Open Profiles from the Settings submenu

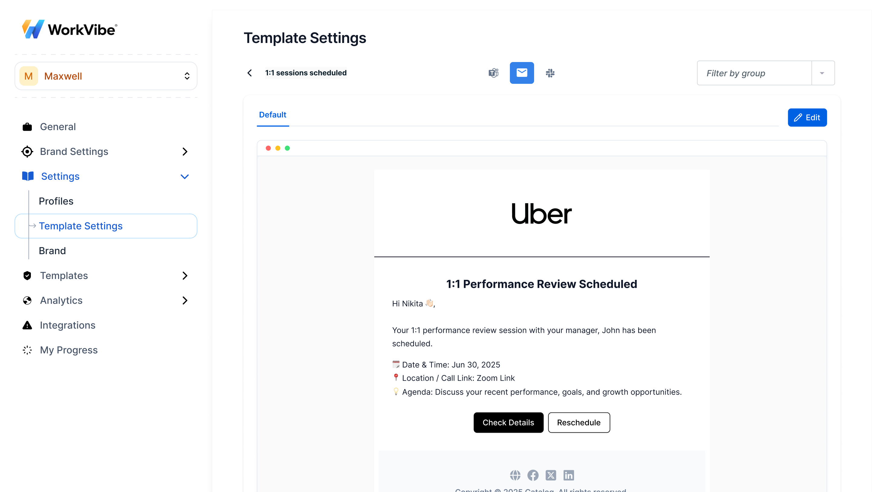tap(56, 201)
